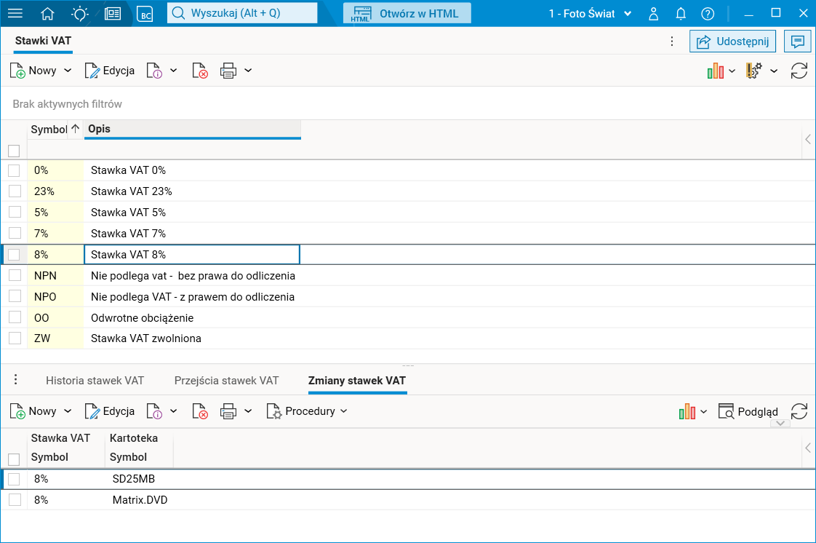
Task: Open the news panel icon
Action: pyautogui.click(x=113, y=14)
